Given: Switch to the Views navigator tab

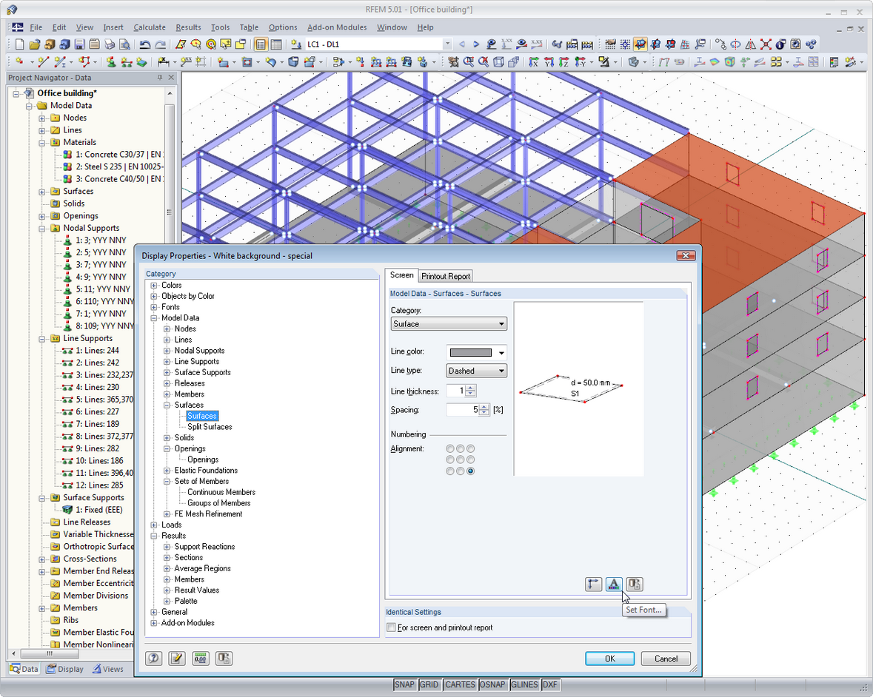Looking at the screenshot, I should pos(108,669).
